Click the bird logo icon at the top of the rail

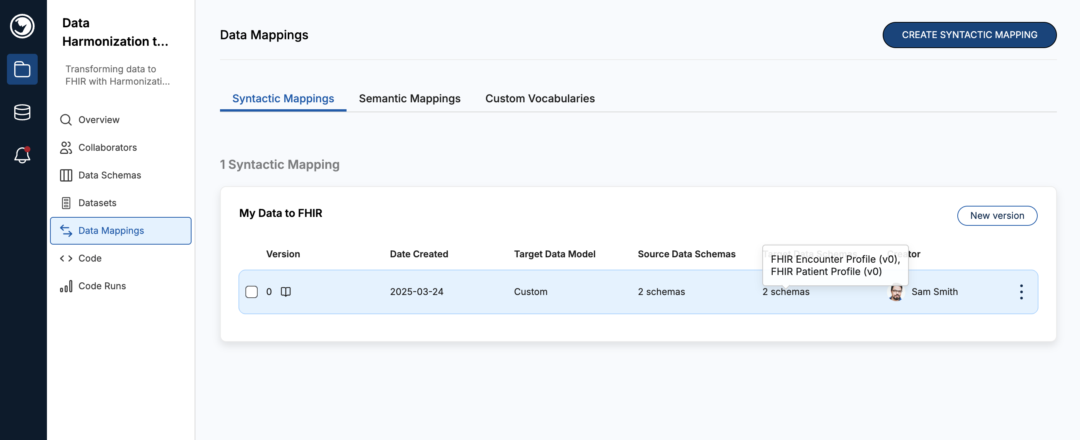coord(22,26)
